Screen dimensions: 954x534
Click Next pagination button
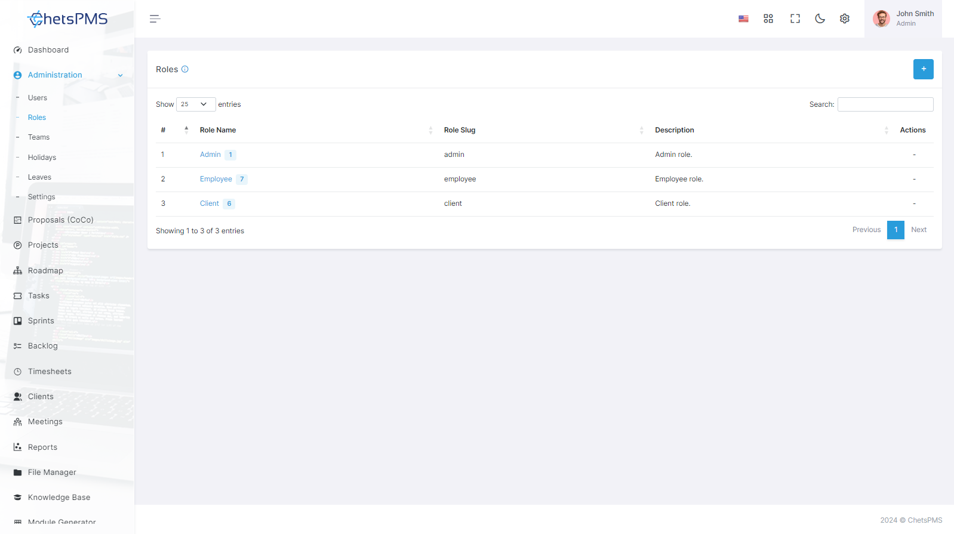coord(919,230)
